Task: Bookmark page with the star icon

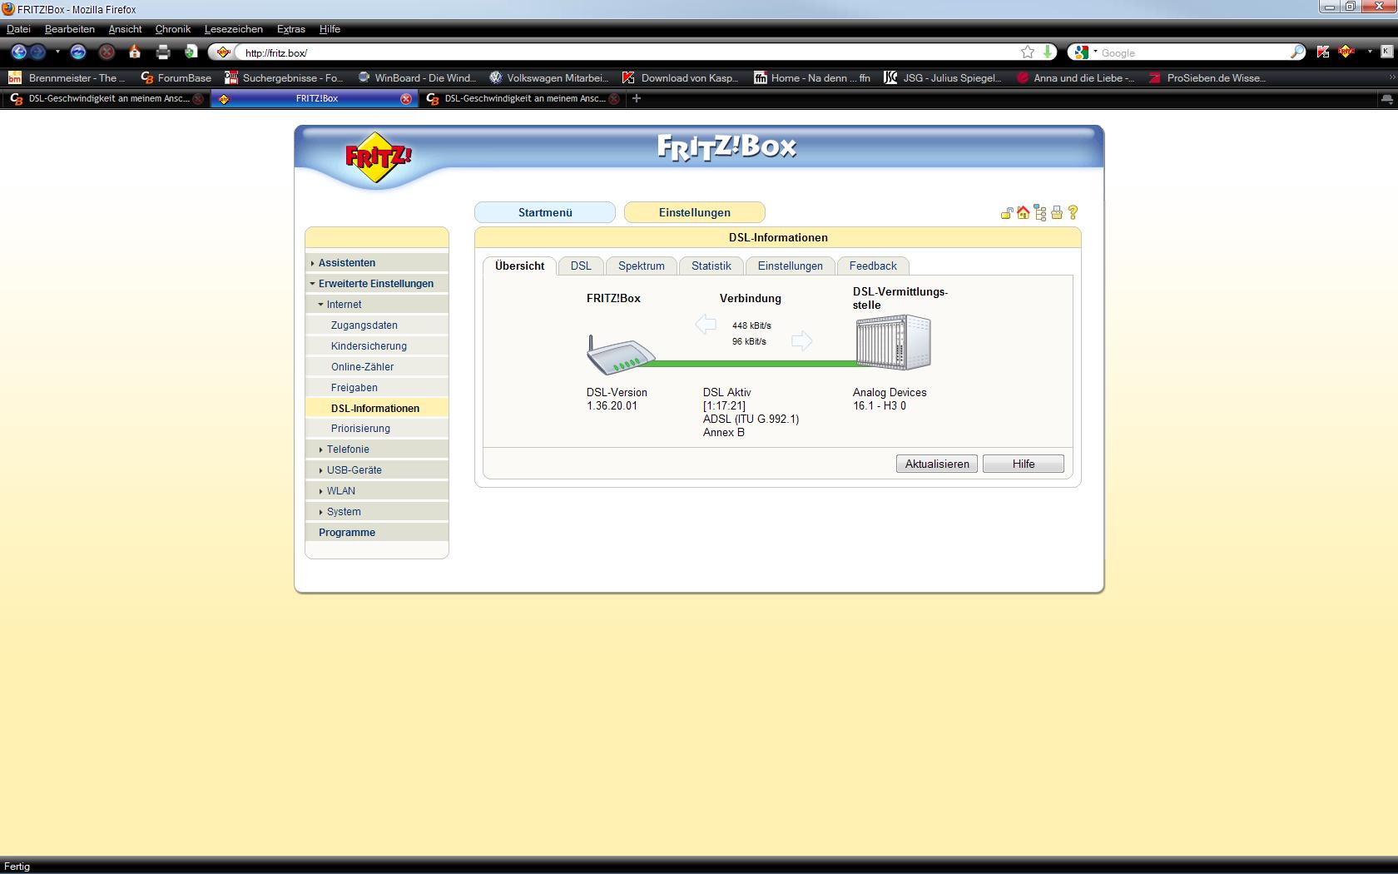Action: point(1028,52)
